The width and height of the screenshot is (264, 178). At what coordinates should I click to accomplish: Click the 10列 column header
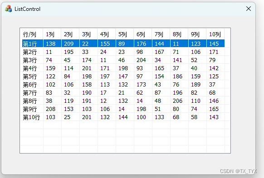tap(215, 34)
